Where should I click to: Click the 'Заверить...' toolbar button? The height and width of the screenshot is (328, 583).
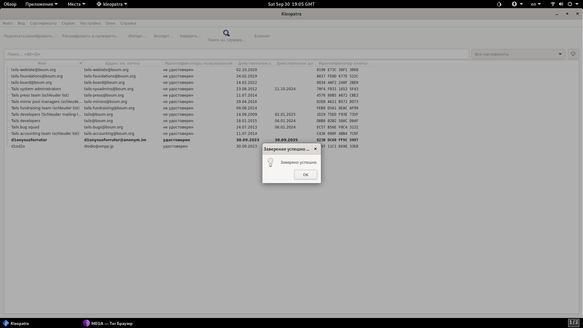coord(190,36)
